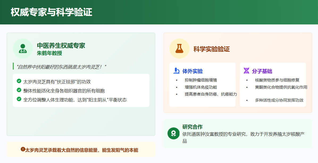Click the check icon before 太岁肉灵芝具有"扶正祛邪"
The width and height of the screenshot is (318, 163).
coord(19,81)
